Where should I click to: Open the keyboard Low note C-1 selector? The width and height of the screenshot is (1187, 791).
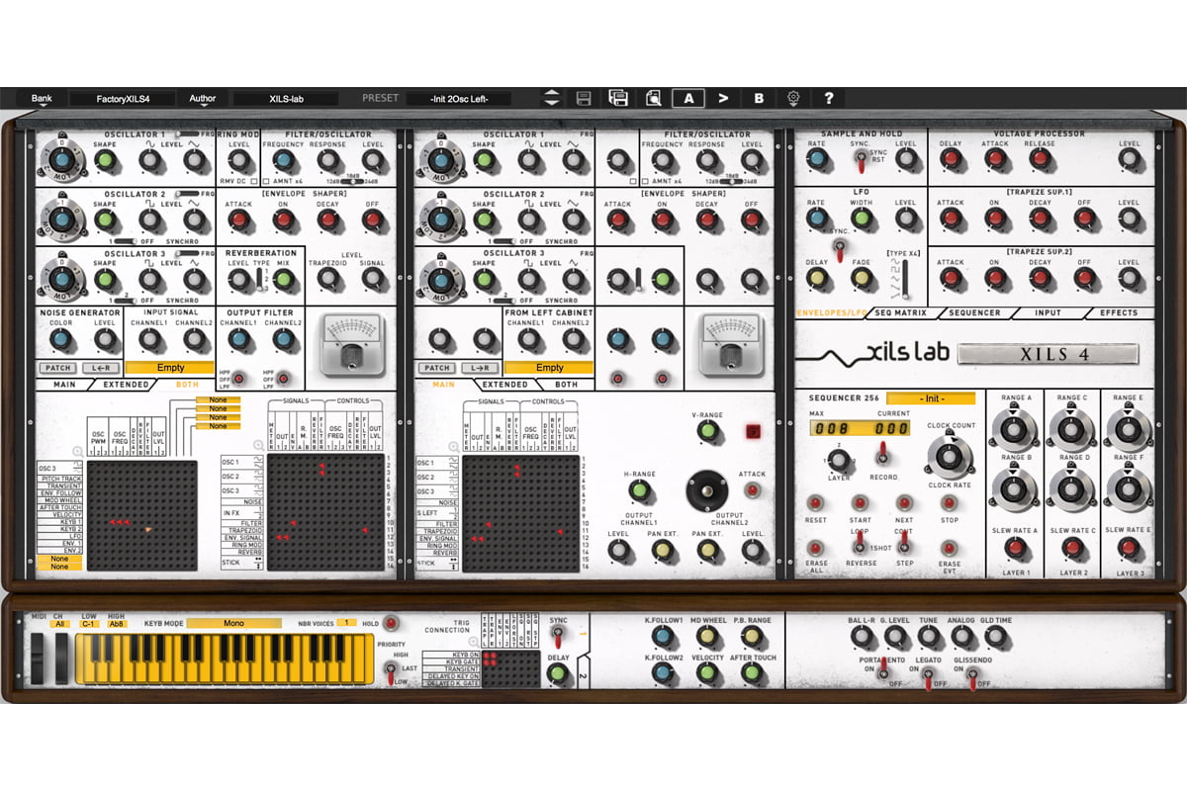tap(89, 625)
